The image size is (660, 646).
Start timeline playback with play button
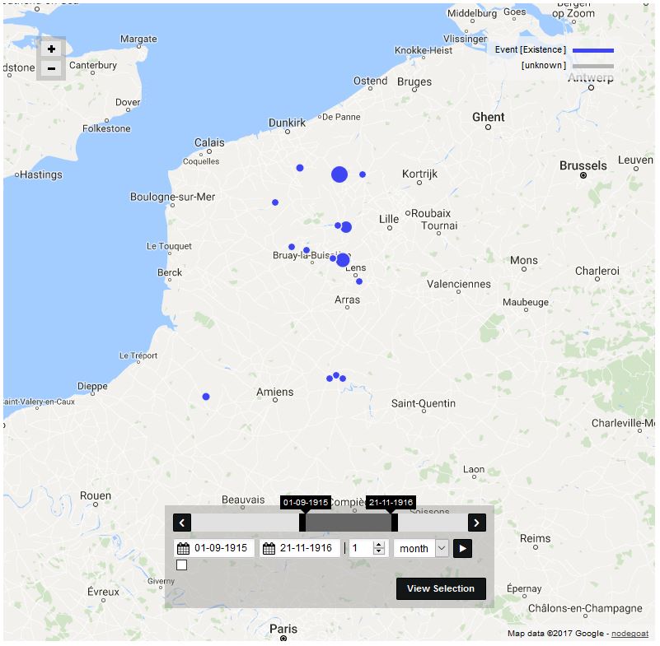462,549
